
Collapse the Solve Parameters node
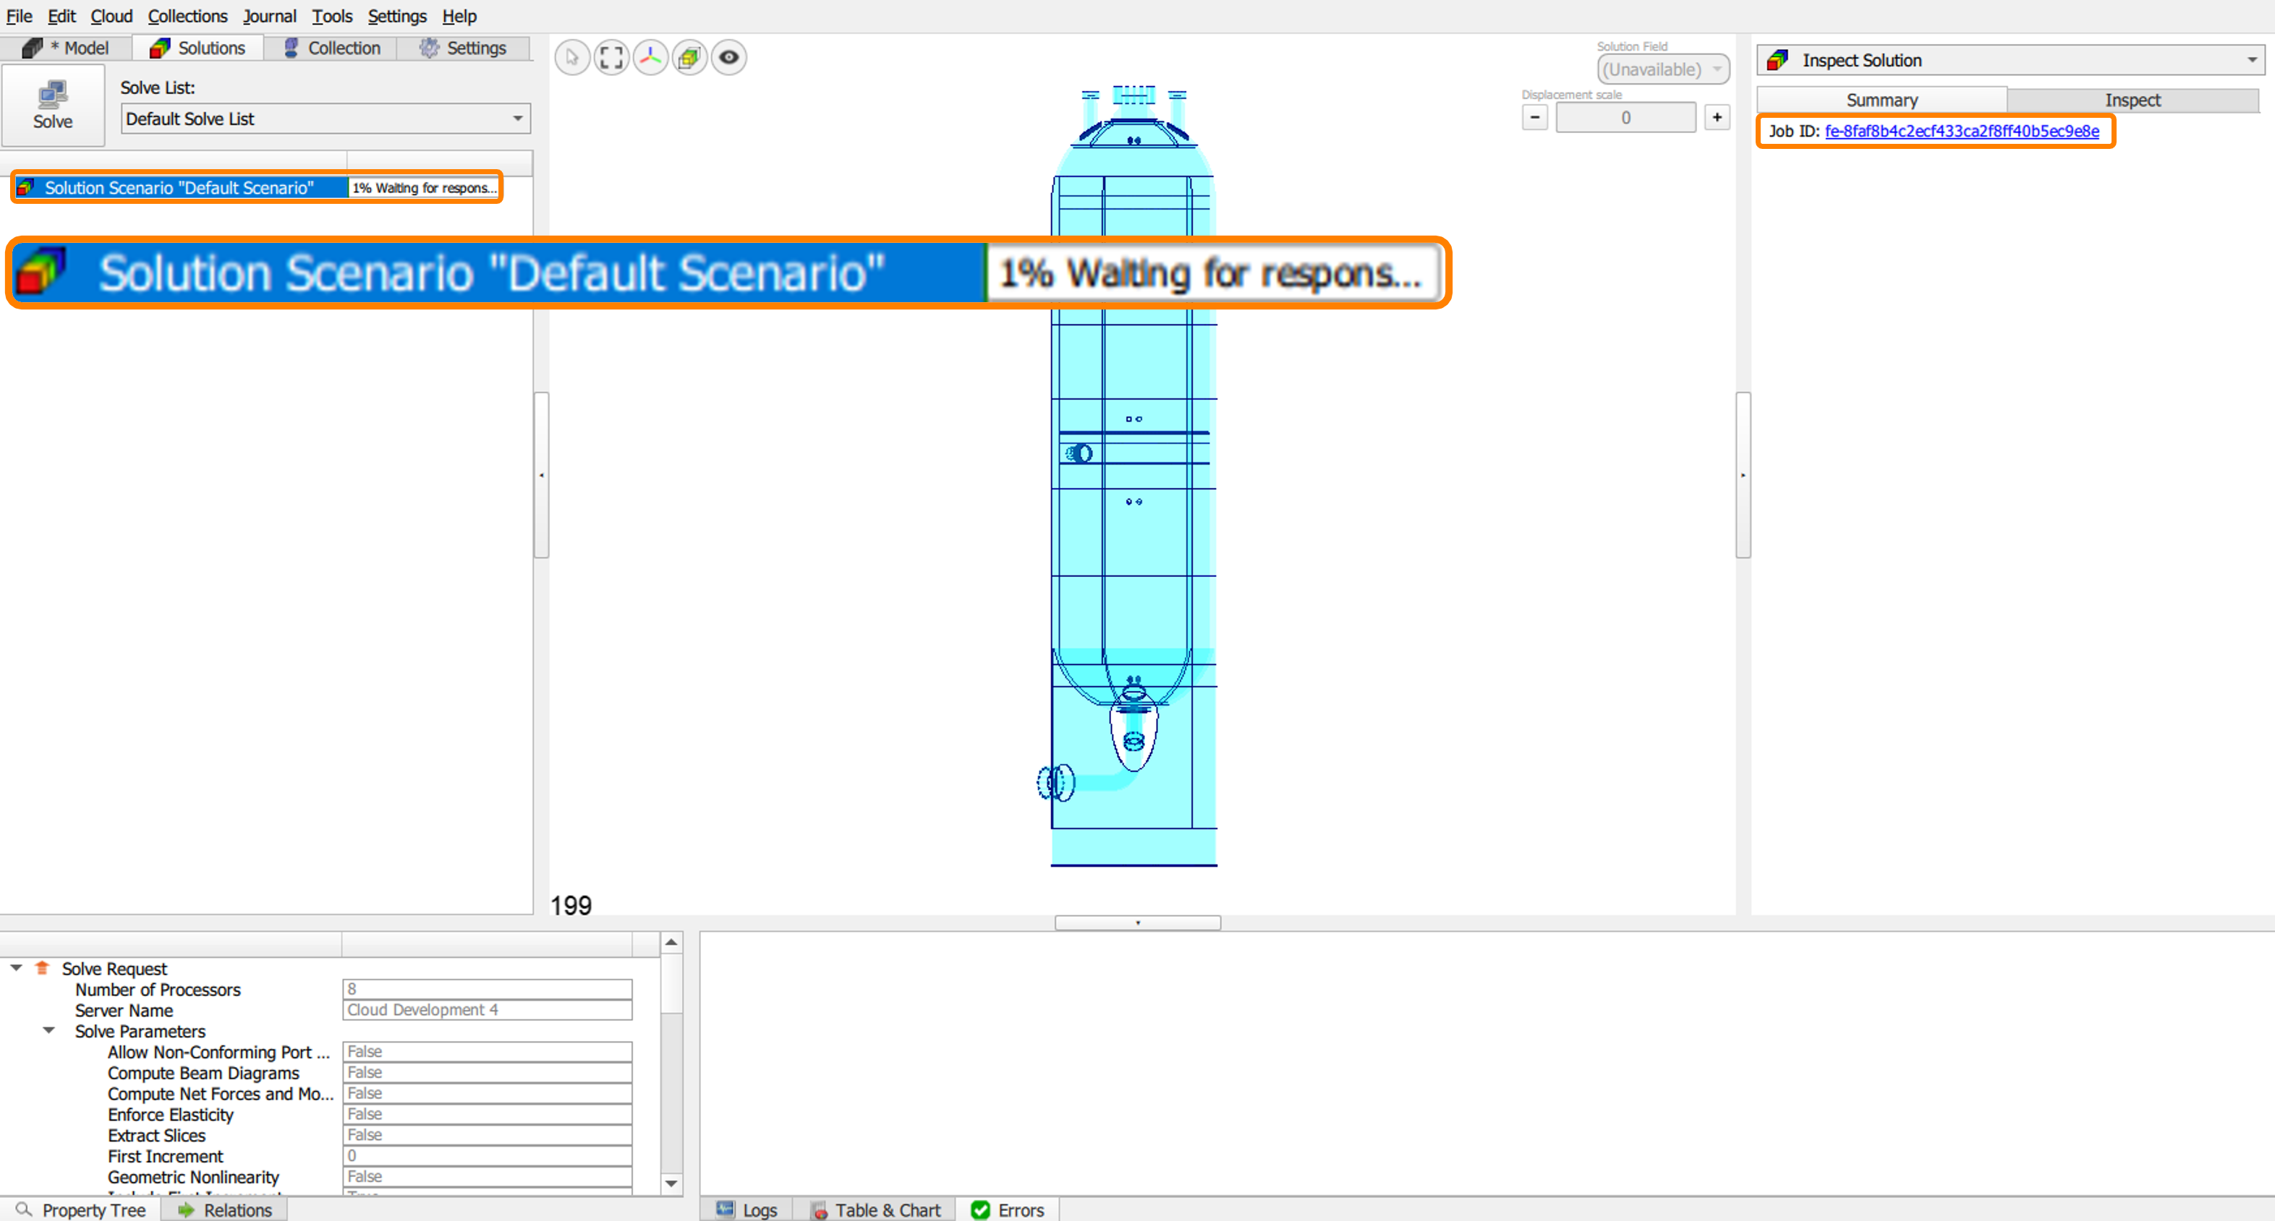click(x=49, y=1030)
